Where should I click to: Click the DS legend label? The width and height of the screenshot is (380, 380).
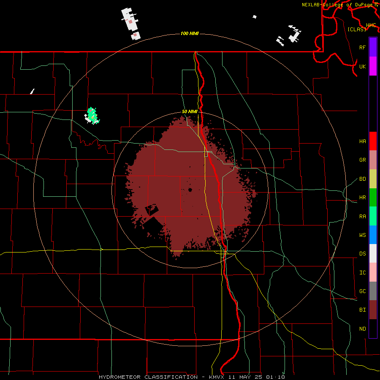coord(362,253)
